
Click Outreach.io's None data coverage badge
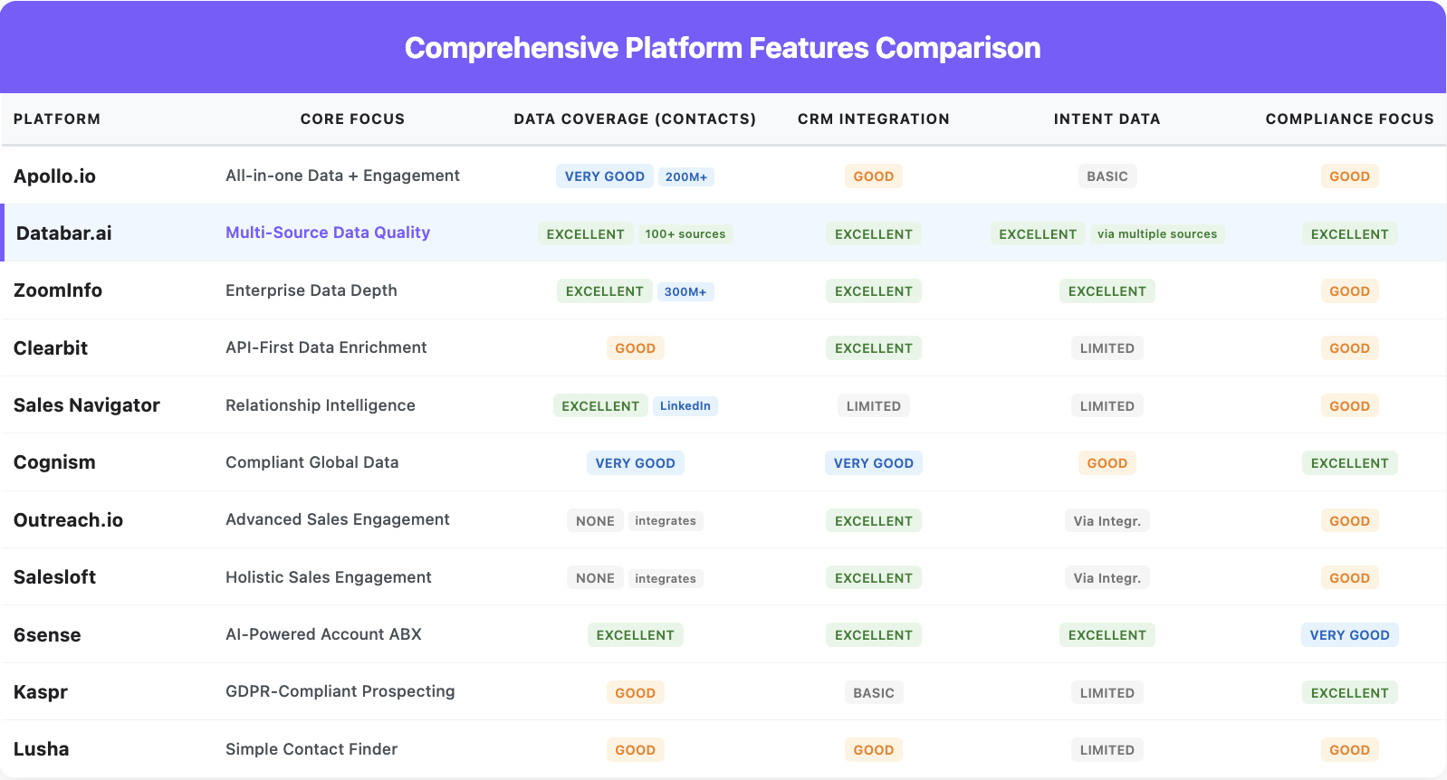[x=596, y=521]
